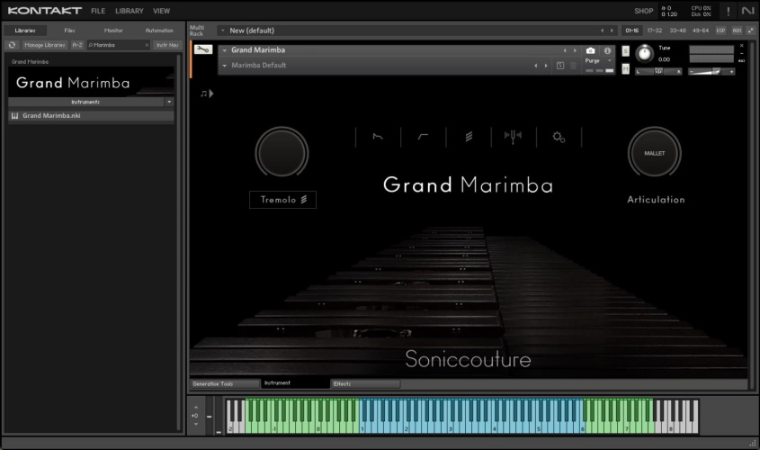Image resolution: width=760 pixels, height=450 pixels.
Task: Click the save snapshot disk icon
Action: tap(559, 65)
